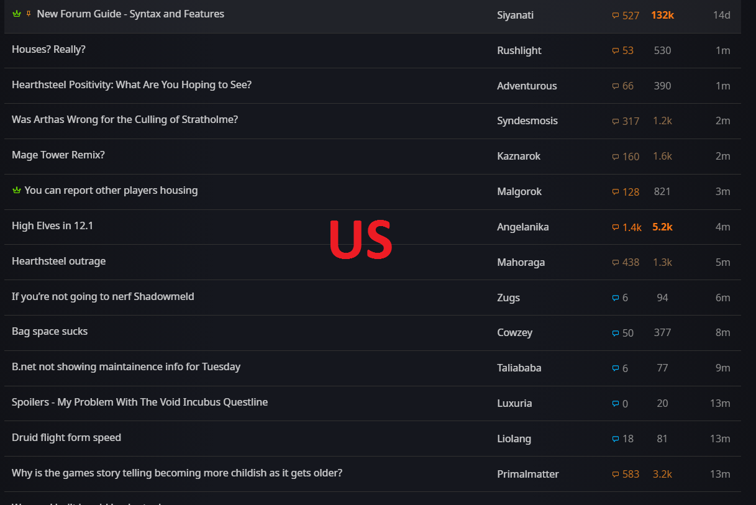
Task: Open 'Was Arthas Wrong for the Culling of Stratholme?'
Action: pos(125,119)
